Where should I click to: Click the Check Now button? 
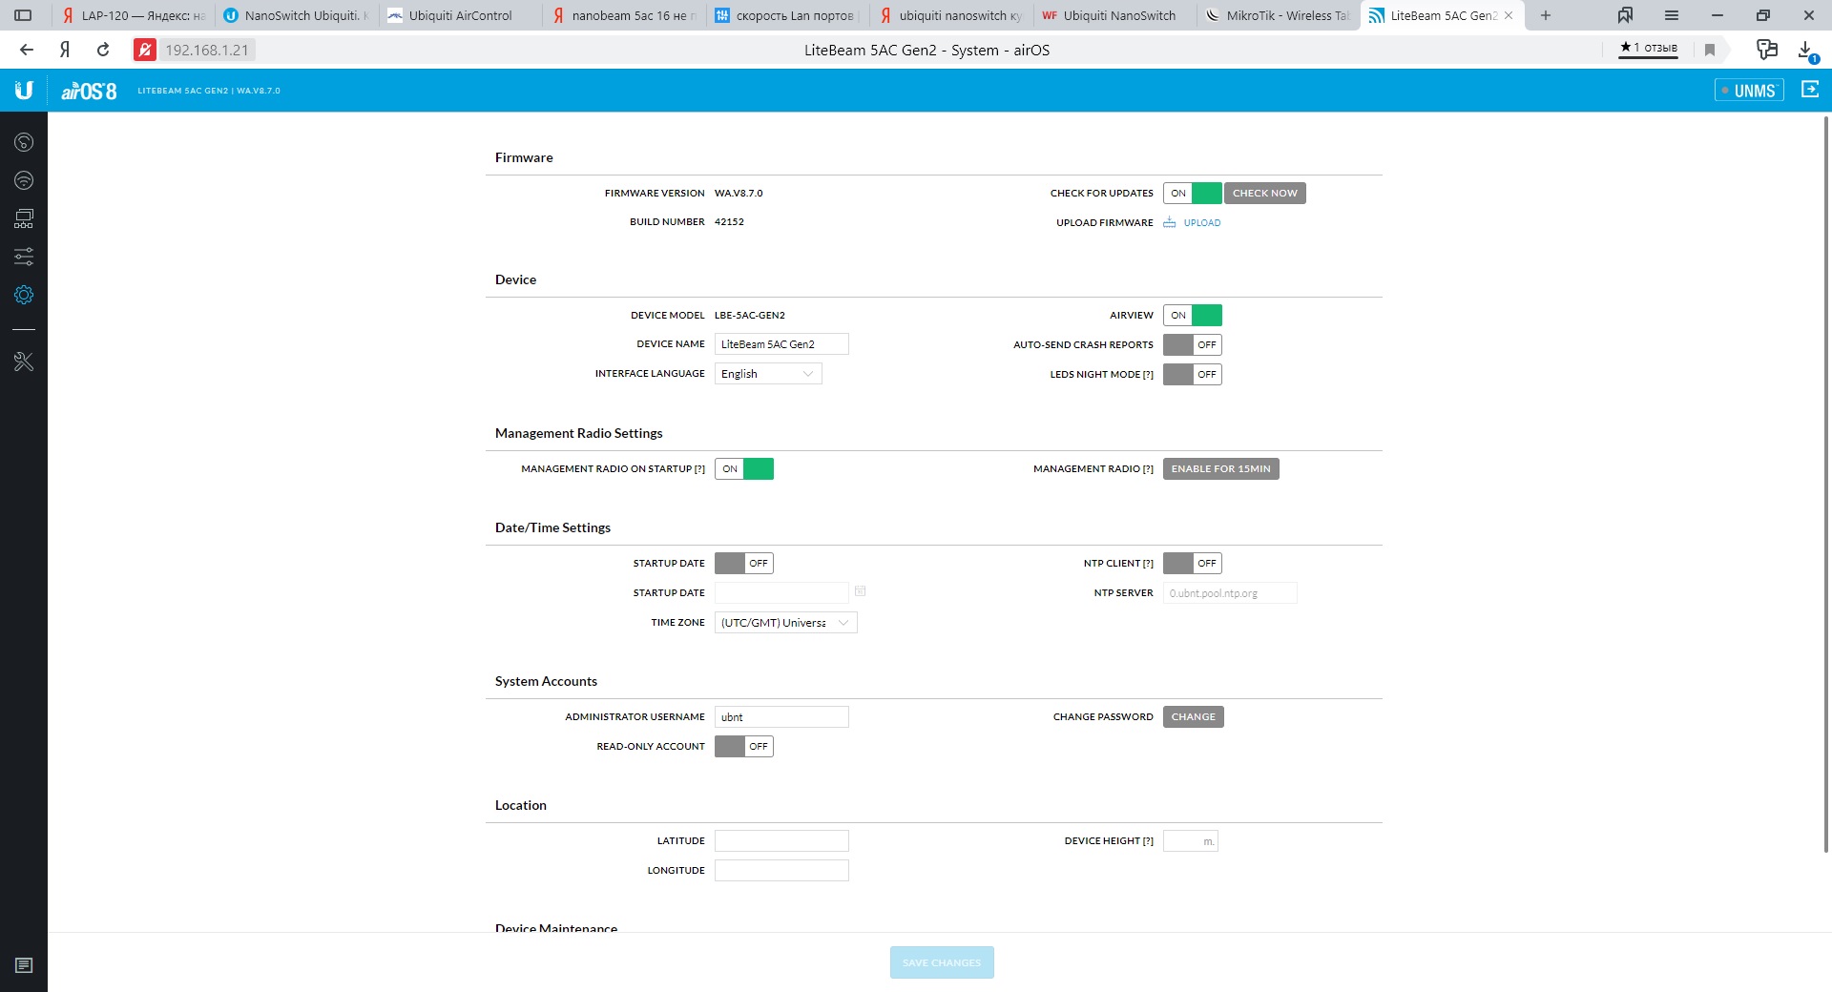[1264, 194]
